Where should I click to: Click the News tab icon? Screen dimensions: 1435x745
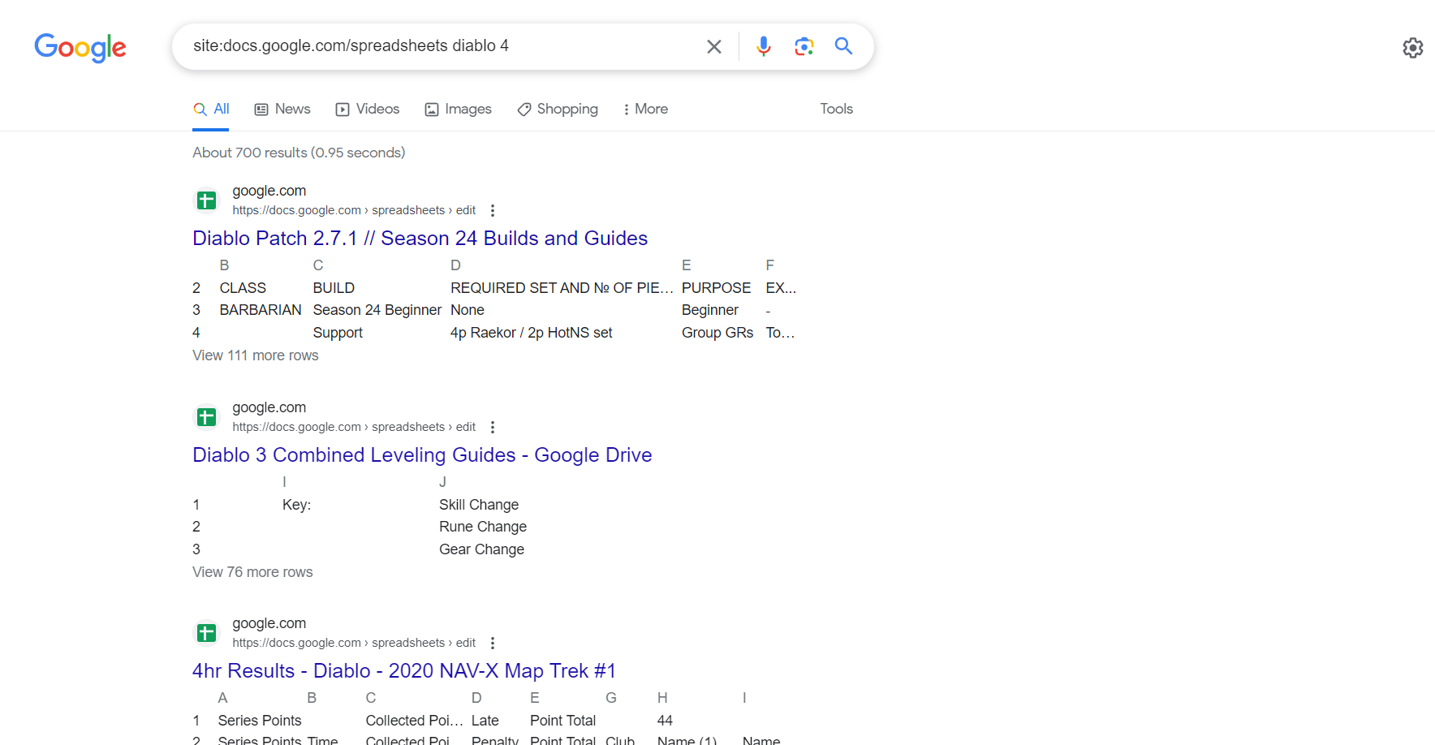(x=261, y=110)
